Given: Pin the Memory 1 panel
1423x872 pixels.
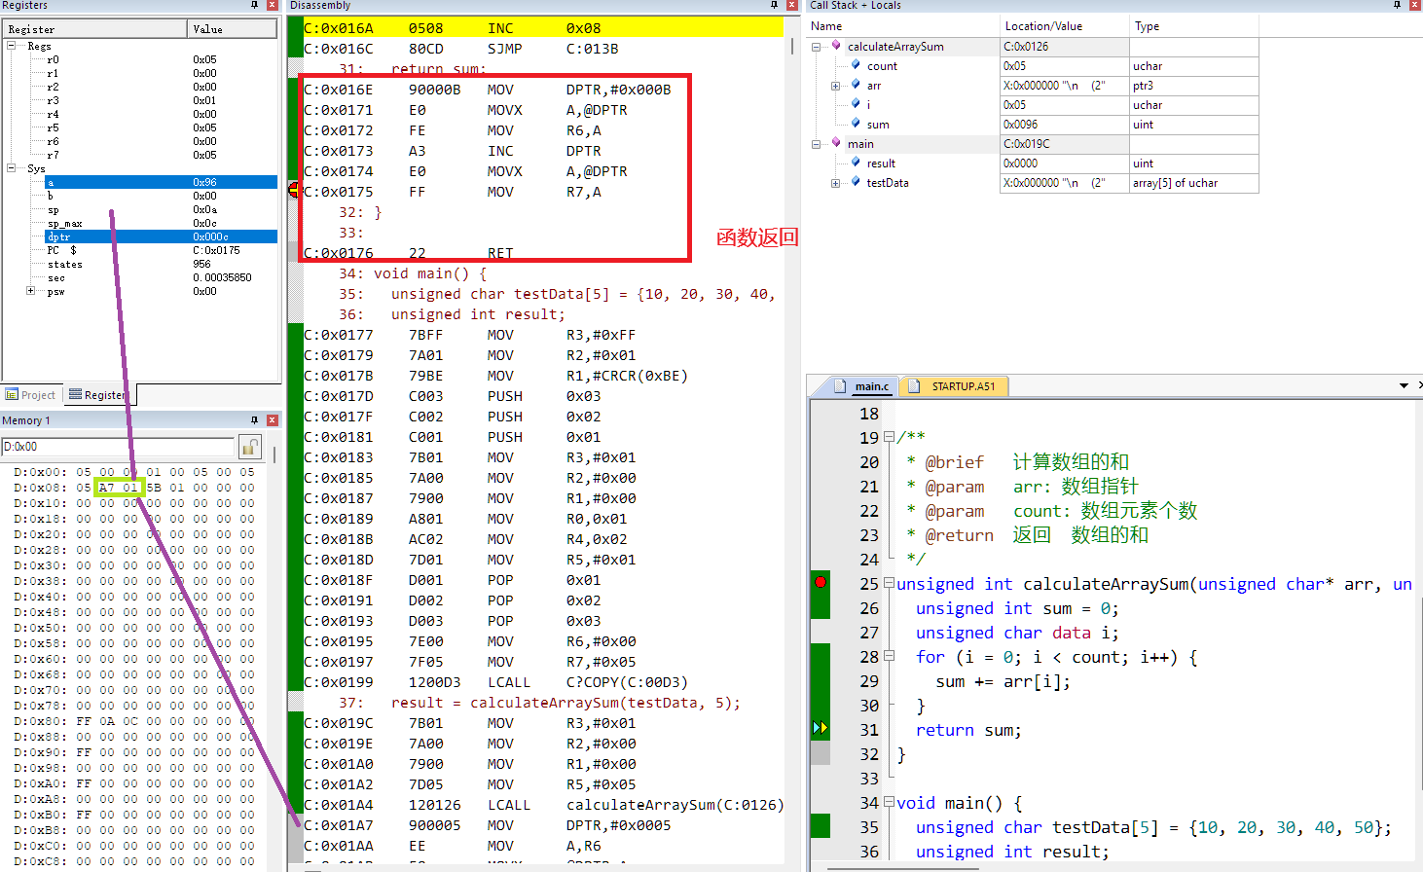Looking at the screenshot, I should pyautogui.click(x=255, y=420).
